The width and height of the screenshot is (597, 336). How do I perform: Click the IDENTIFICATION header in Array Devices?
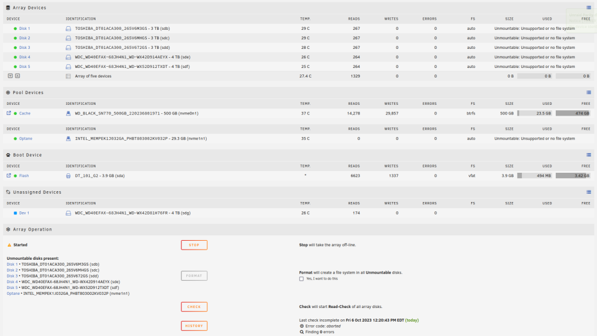click(x=81, y=18)
